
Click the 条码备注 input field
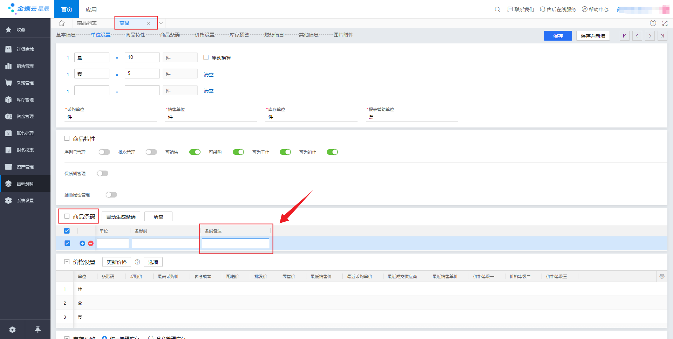pos(236,243)
